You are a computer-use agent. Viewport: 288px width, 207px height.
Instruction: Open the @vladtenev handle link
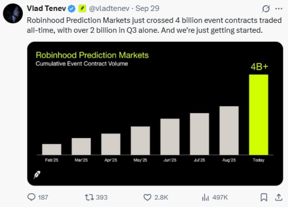coord(110,8)
